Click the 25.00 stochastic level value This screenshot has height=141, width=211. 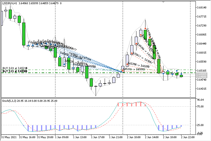click(200, 125)
